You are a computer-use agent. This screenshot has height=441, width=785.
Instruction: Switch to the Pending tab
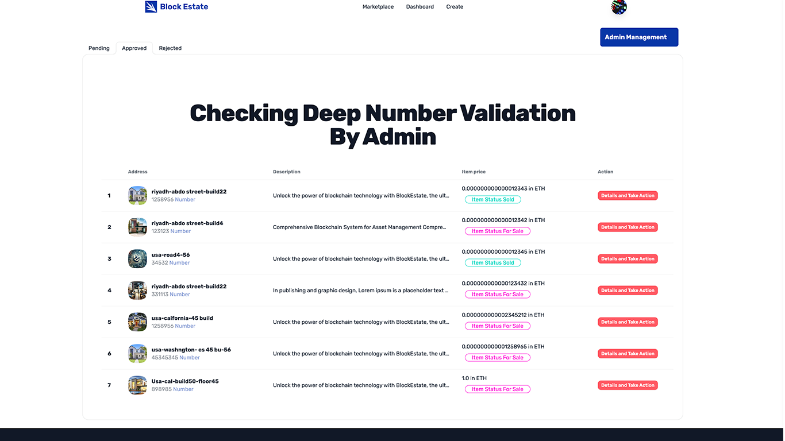click(99, 48)
